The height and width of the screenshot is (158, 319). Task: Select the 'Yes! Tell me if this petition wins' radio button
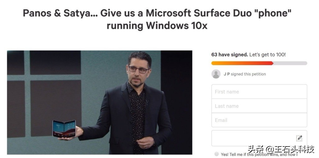tap(217, 154)
